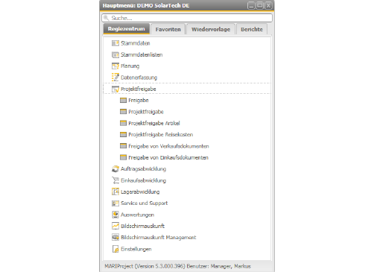This screenshot has width=374, height=272.
Task: Click the Einkaufsabwicklung shopping cart icon
Action: coord(115,180)
